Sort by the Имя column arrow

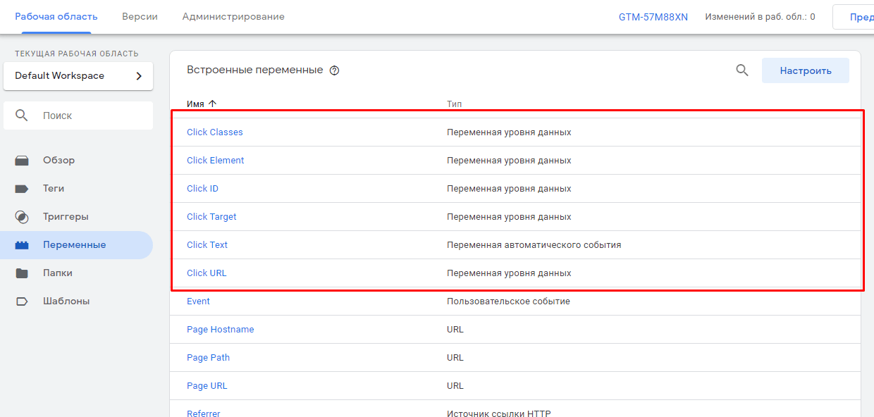tap(213, 104)
